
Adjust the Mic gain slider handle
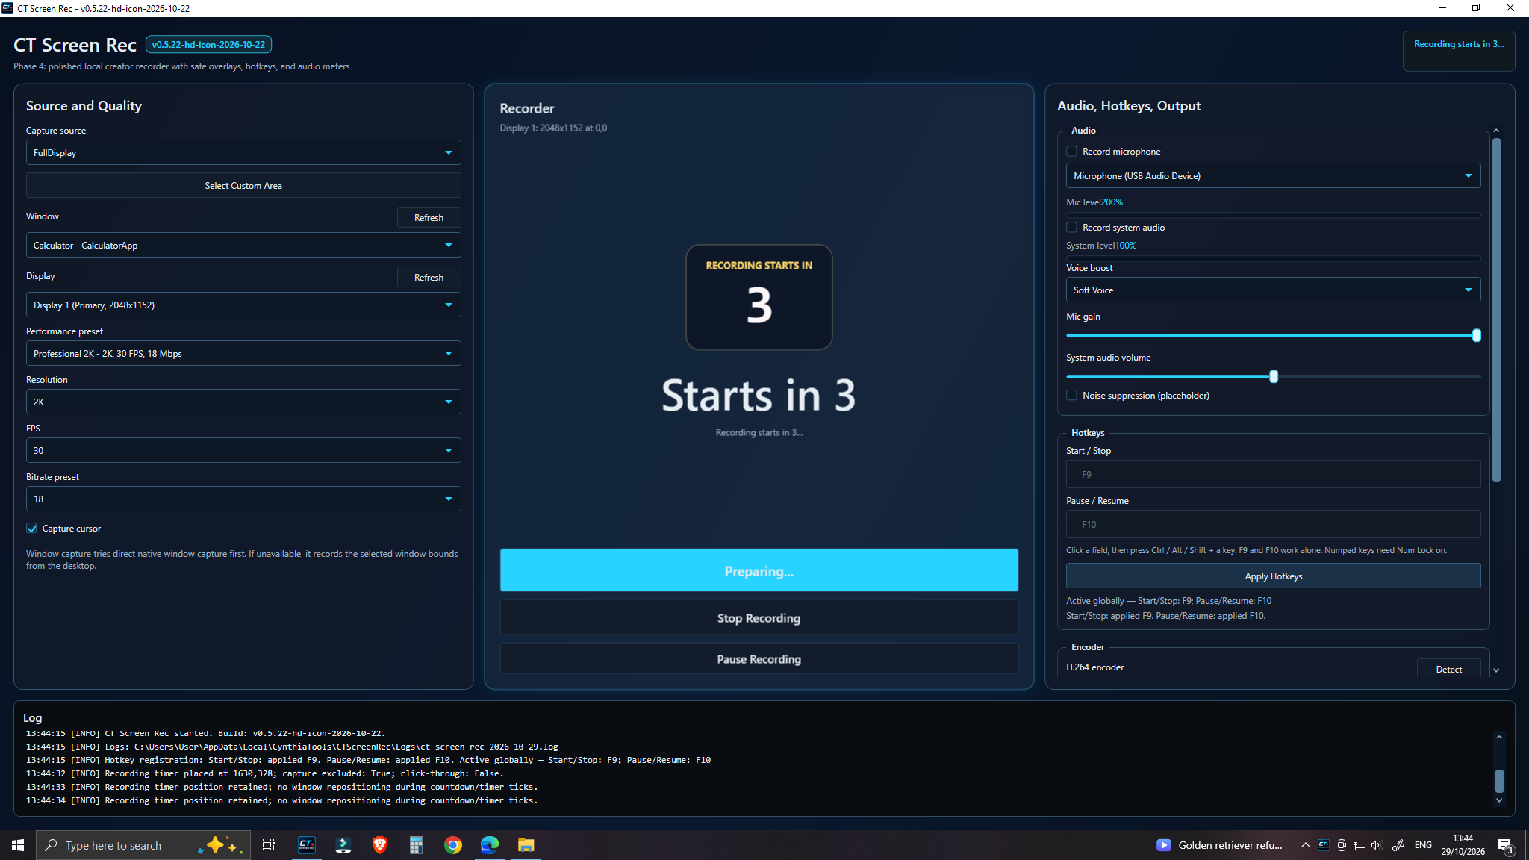pos(1476,335)
